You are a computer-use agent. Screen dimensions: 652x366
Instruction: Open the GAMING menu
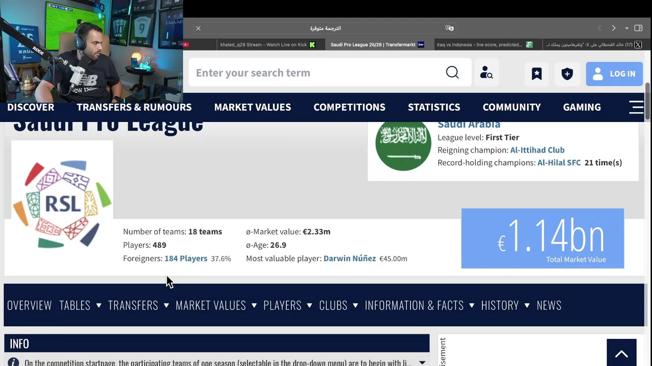(x=582, y=107)
